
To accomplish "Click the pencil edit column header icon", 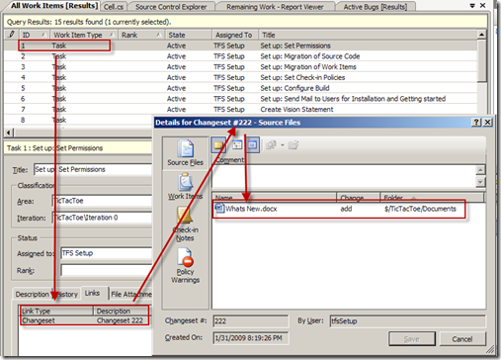I will click(12, 35).
